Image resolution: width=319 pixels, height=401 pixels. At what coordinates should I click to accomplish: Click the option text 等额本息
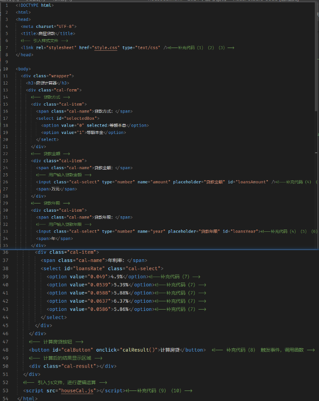point(118,126)
